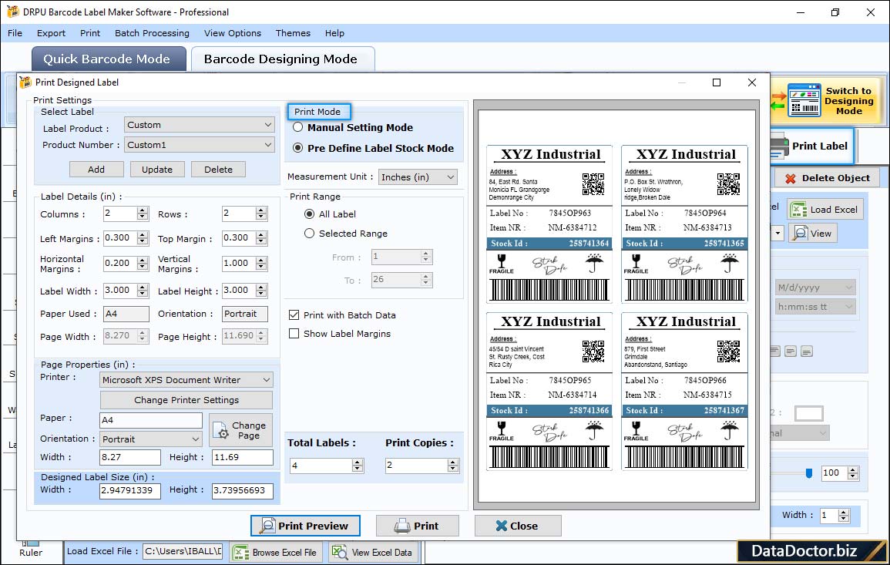Screen dimensions: 890x565
Task: Click the center text alignment icon
Action: tap(791, 351)
